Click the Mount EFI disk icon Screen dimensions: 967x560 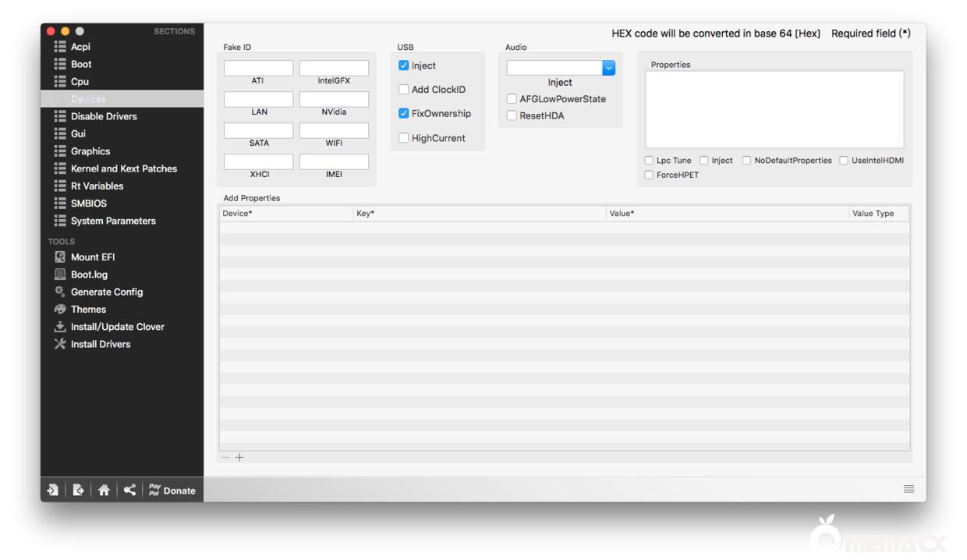pos(60,257)
